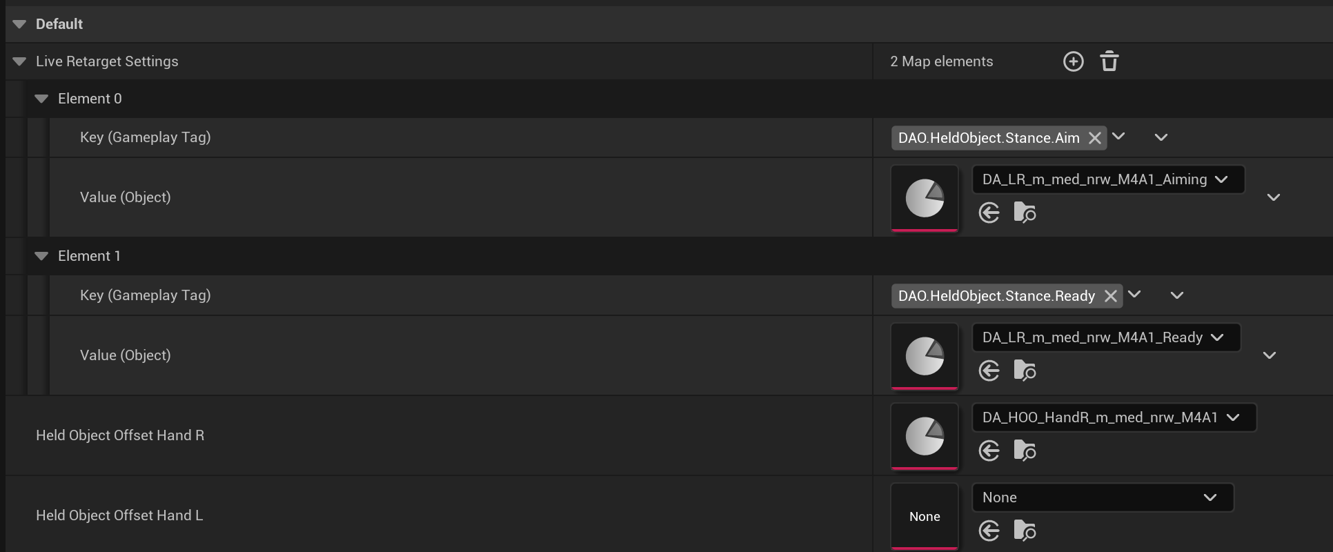
Task: Use selected asset for M4A1_Aiming value
Action: [x=989, y=213]
